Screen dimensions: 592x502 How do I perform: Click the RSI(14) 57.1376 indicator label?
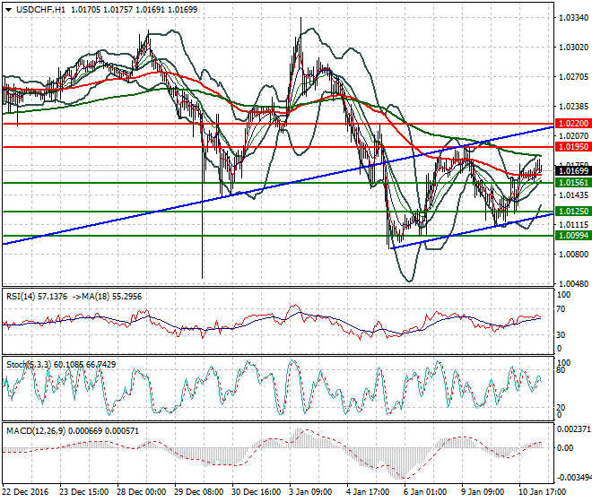37,297
